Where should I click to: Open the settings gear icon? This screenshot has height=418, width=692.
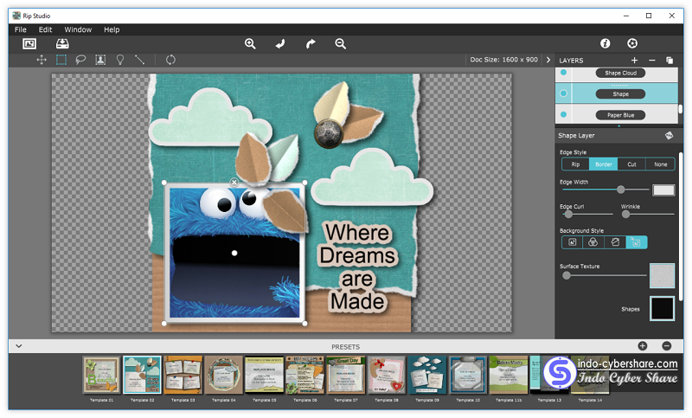[632, 43]
